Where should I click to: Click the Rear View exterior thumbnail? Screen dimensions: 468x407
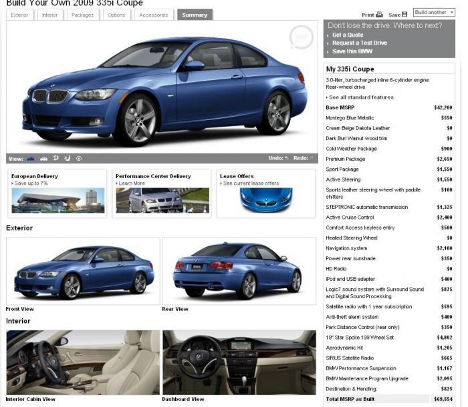pos(239,271)
